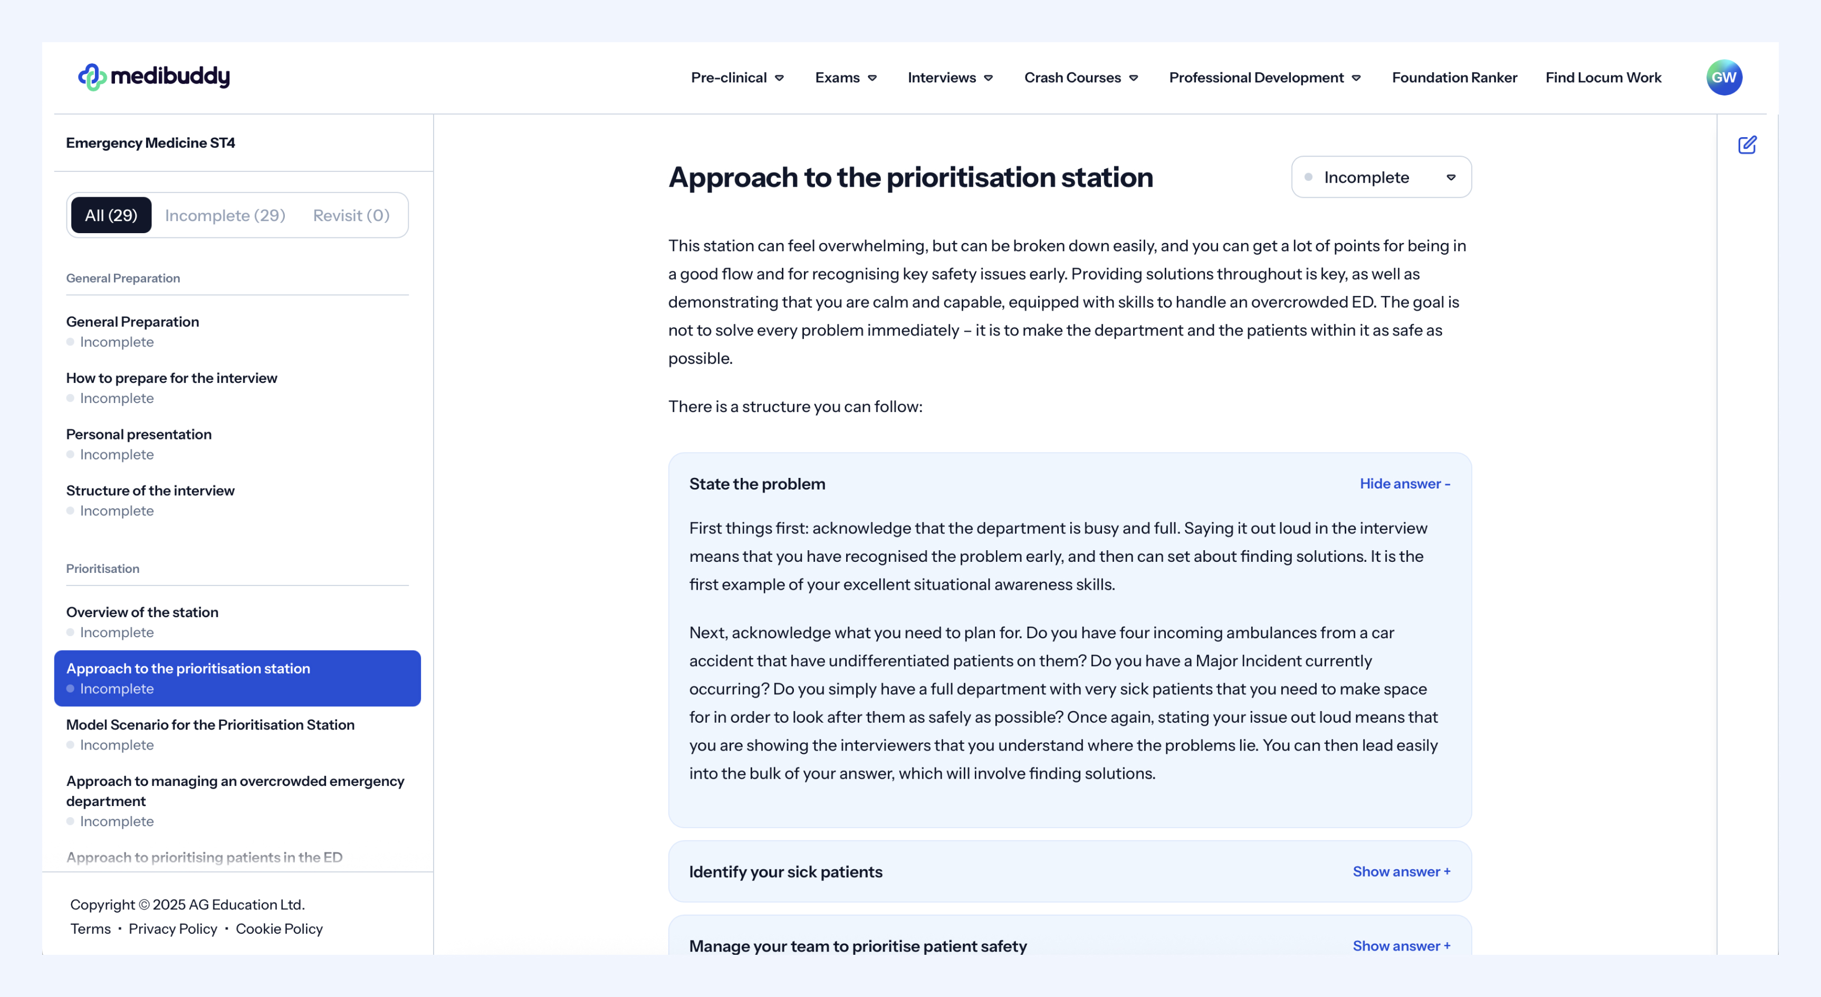Open Overview of the station lesson
Screen dimensions: 1821x997
(142, 612)
